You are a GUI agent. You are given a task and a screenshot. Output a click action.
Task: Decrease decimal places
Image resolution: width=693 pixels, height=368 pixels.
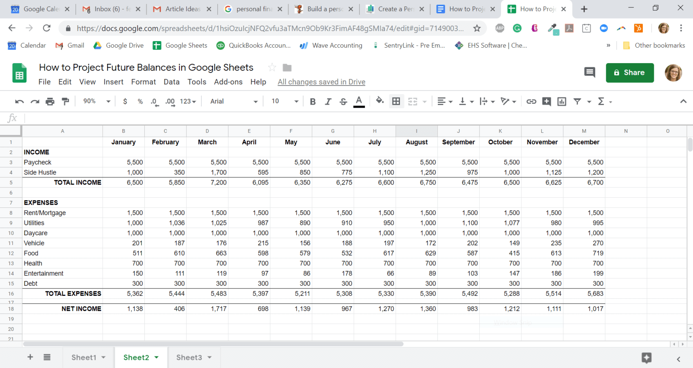(154, 101)
